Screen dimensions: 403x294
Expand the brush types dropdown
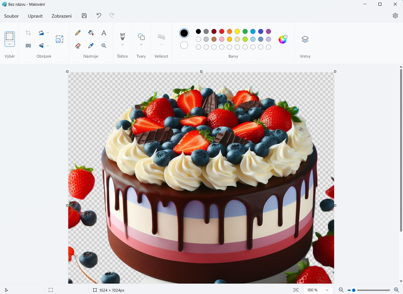coord(123,45)
